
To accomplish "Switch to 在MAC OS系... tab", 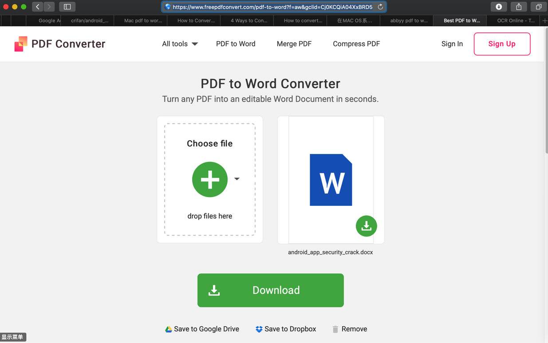I will (x=354, y=20).
